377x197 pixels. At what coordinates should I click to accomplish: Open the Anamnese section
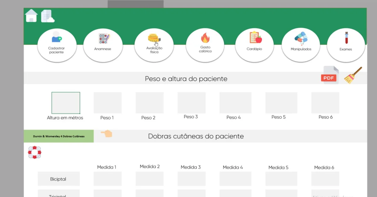(x=103, y=45)
